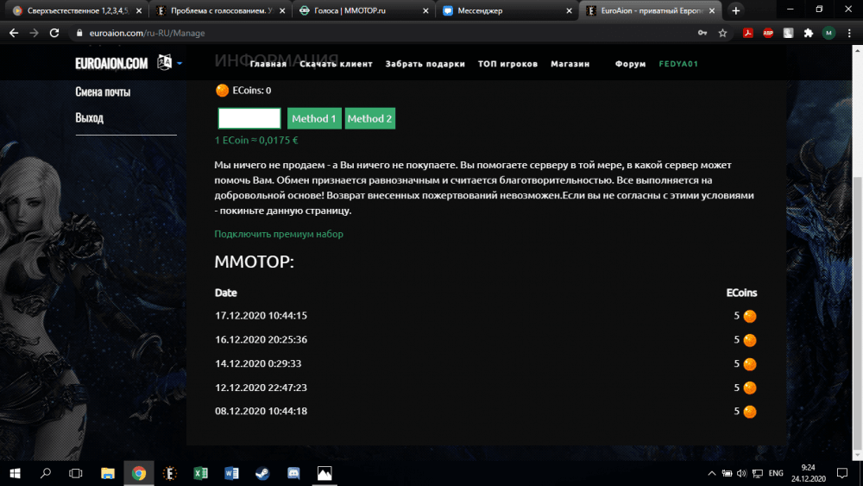
Task: Select the Выход sidebar link
Action: 89,117
